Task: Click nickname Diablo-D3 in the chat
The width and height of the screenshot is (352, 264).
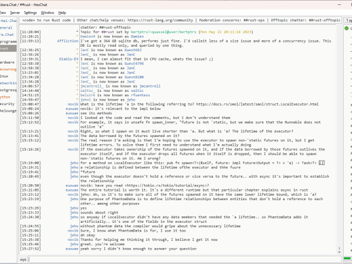Action: (68, 59)
